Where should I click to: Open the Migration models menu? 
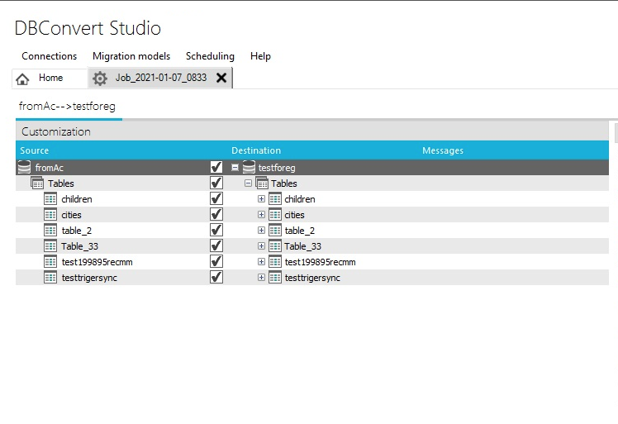coord(131,56)
